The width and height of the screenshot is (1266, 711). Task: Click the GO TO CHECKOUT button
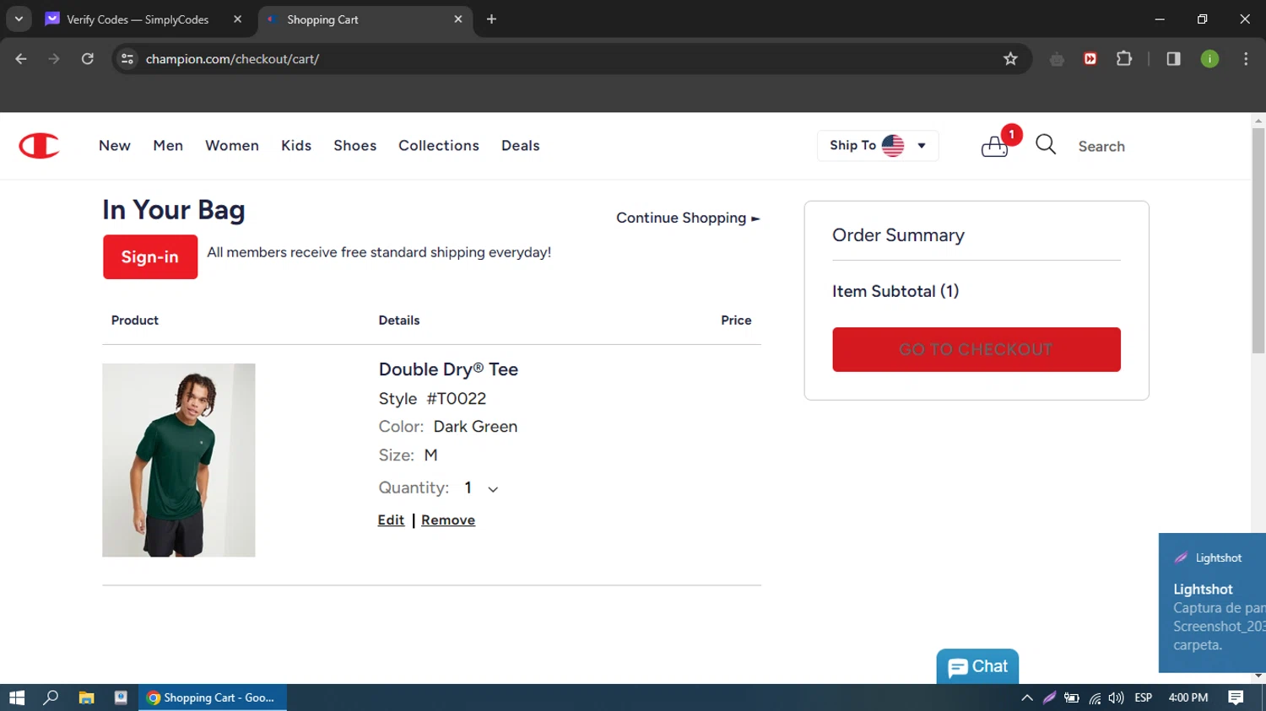click(x=977, y=349)
